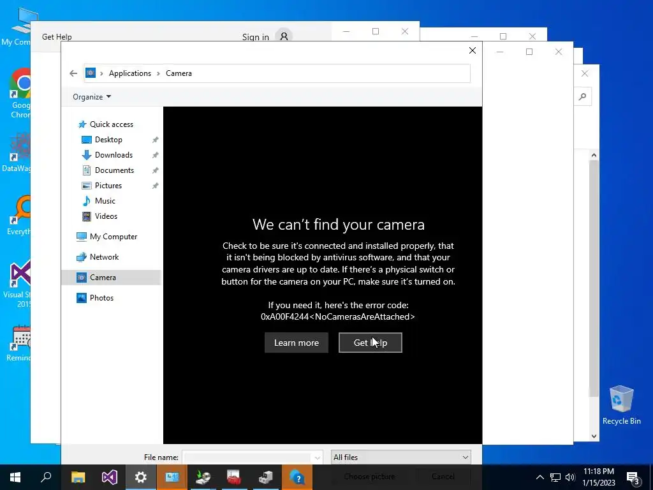Click the Get help button
This screenshot has height=490, width=653.
[x=371, y=343]
